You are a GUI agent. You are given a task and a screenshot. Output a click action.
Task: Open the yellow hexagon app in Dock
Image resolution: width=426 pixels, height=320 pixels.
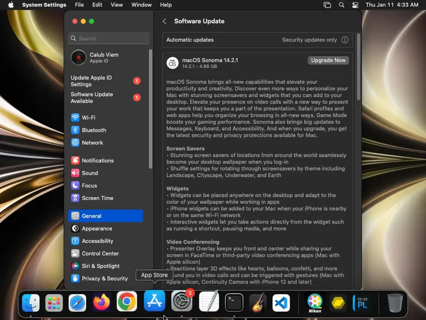pos(338,302)
